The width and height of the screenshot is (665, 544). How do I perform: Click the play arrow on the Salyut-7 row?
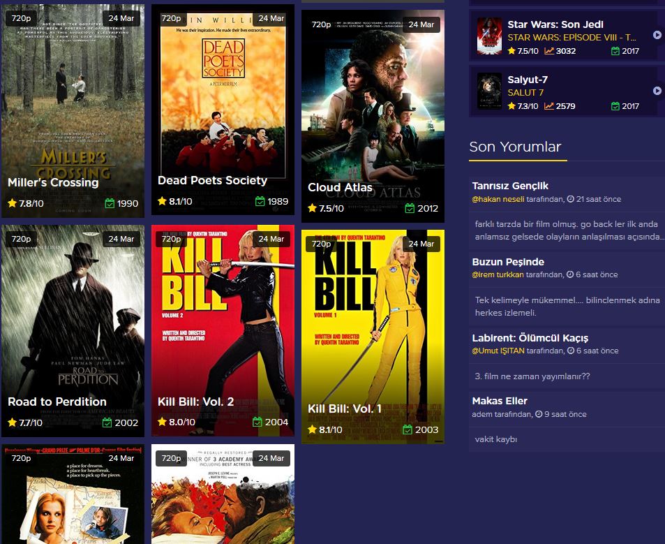click(x=657, y=90)
